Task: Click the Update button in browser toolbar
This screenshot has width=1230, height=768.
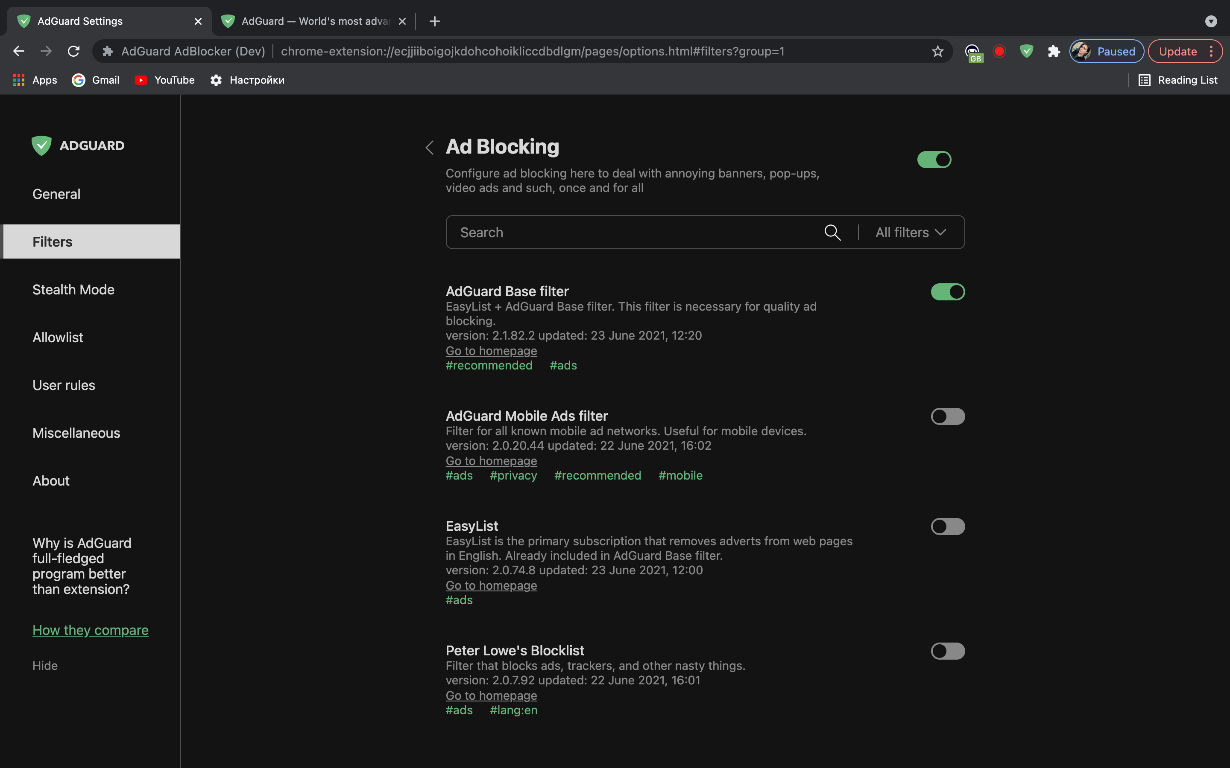Action: pyautogui.click(x=1178, y=51)
